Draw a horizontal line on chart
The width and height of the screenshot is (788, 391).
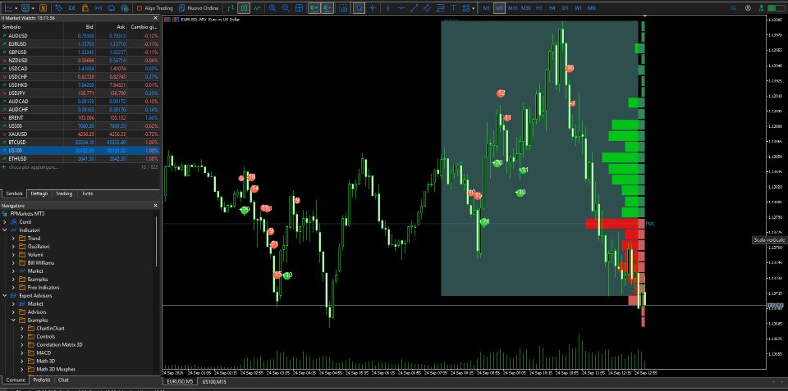pos(401,8)
